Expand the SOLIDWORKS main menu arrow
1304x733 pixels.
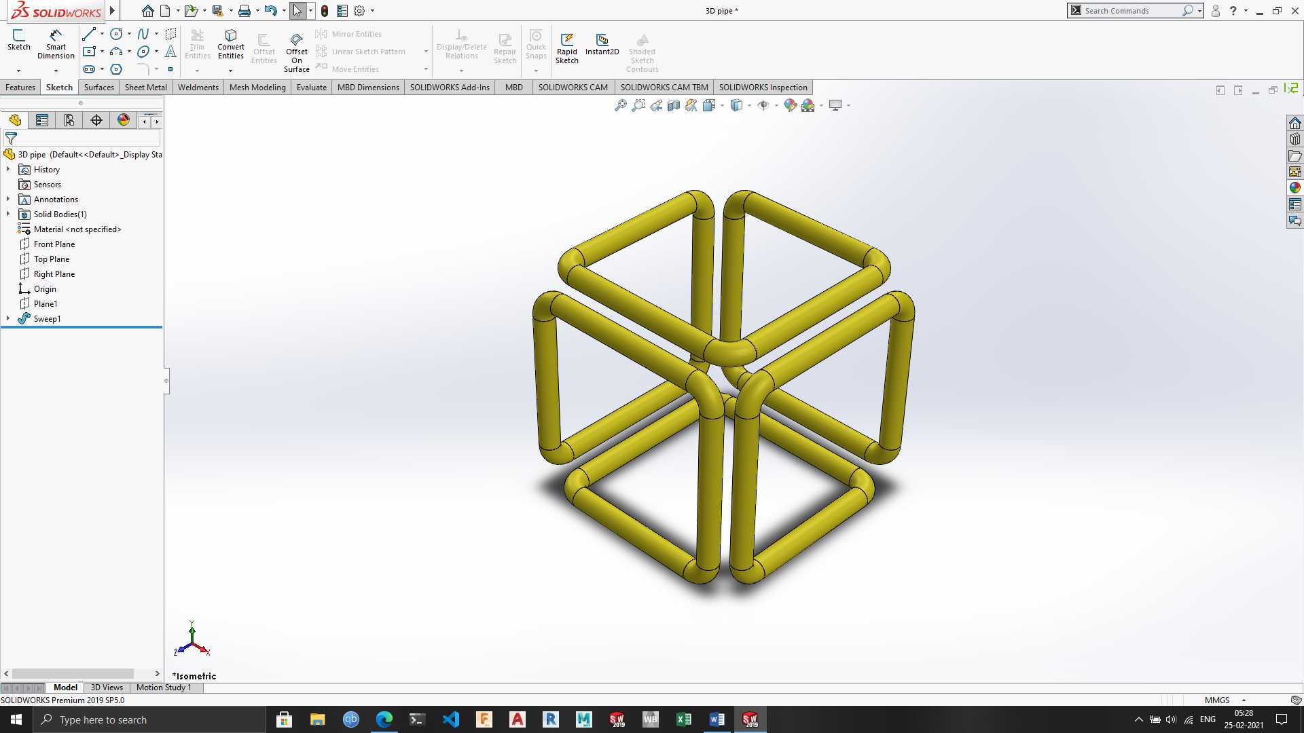point(112,11)
